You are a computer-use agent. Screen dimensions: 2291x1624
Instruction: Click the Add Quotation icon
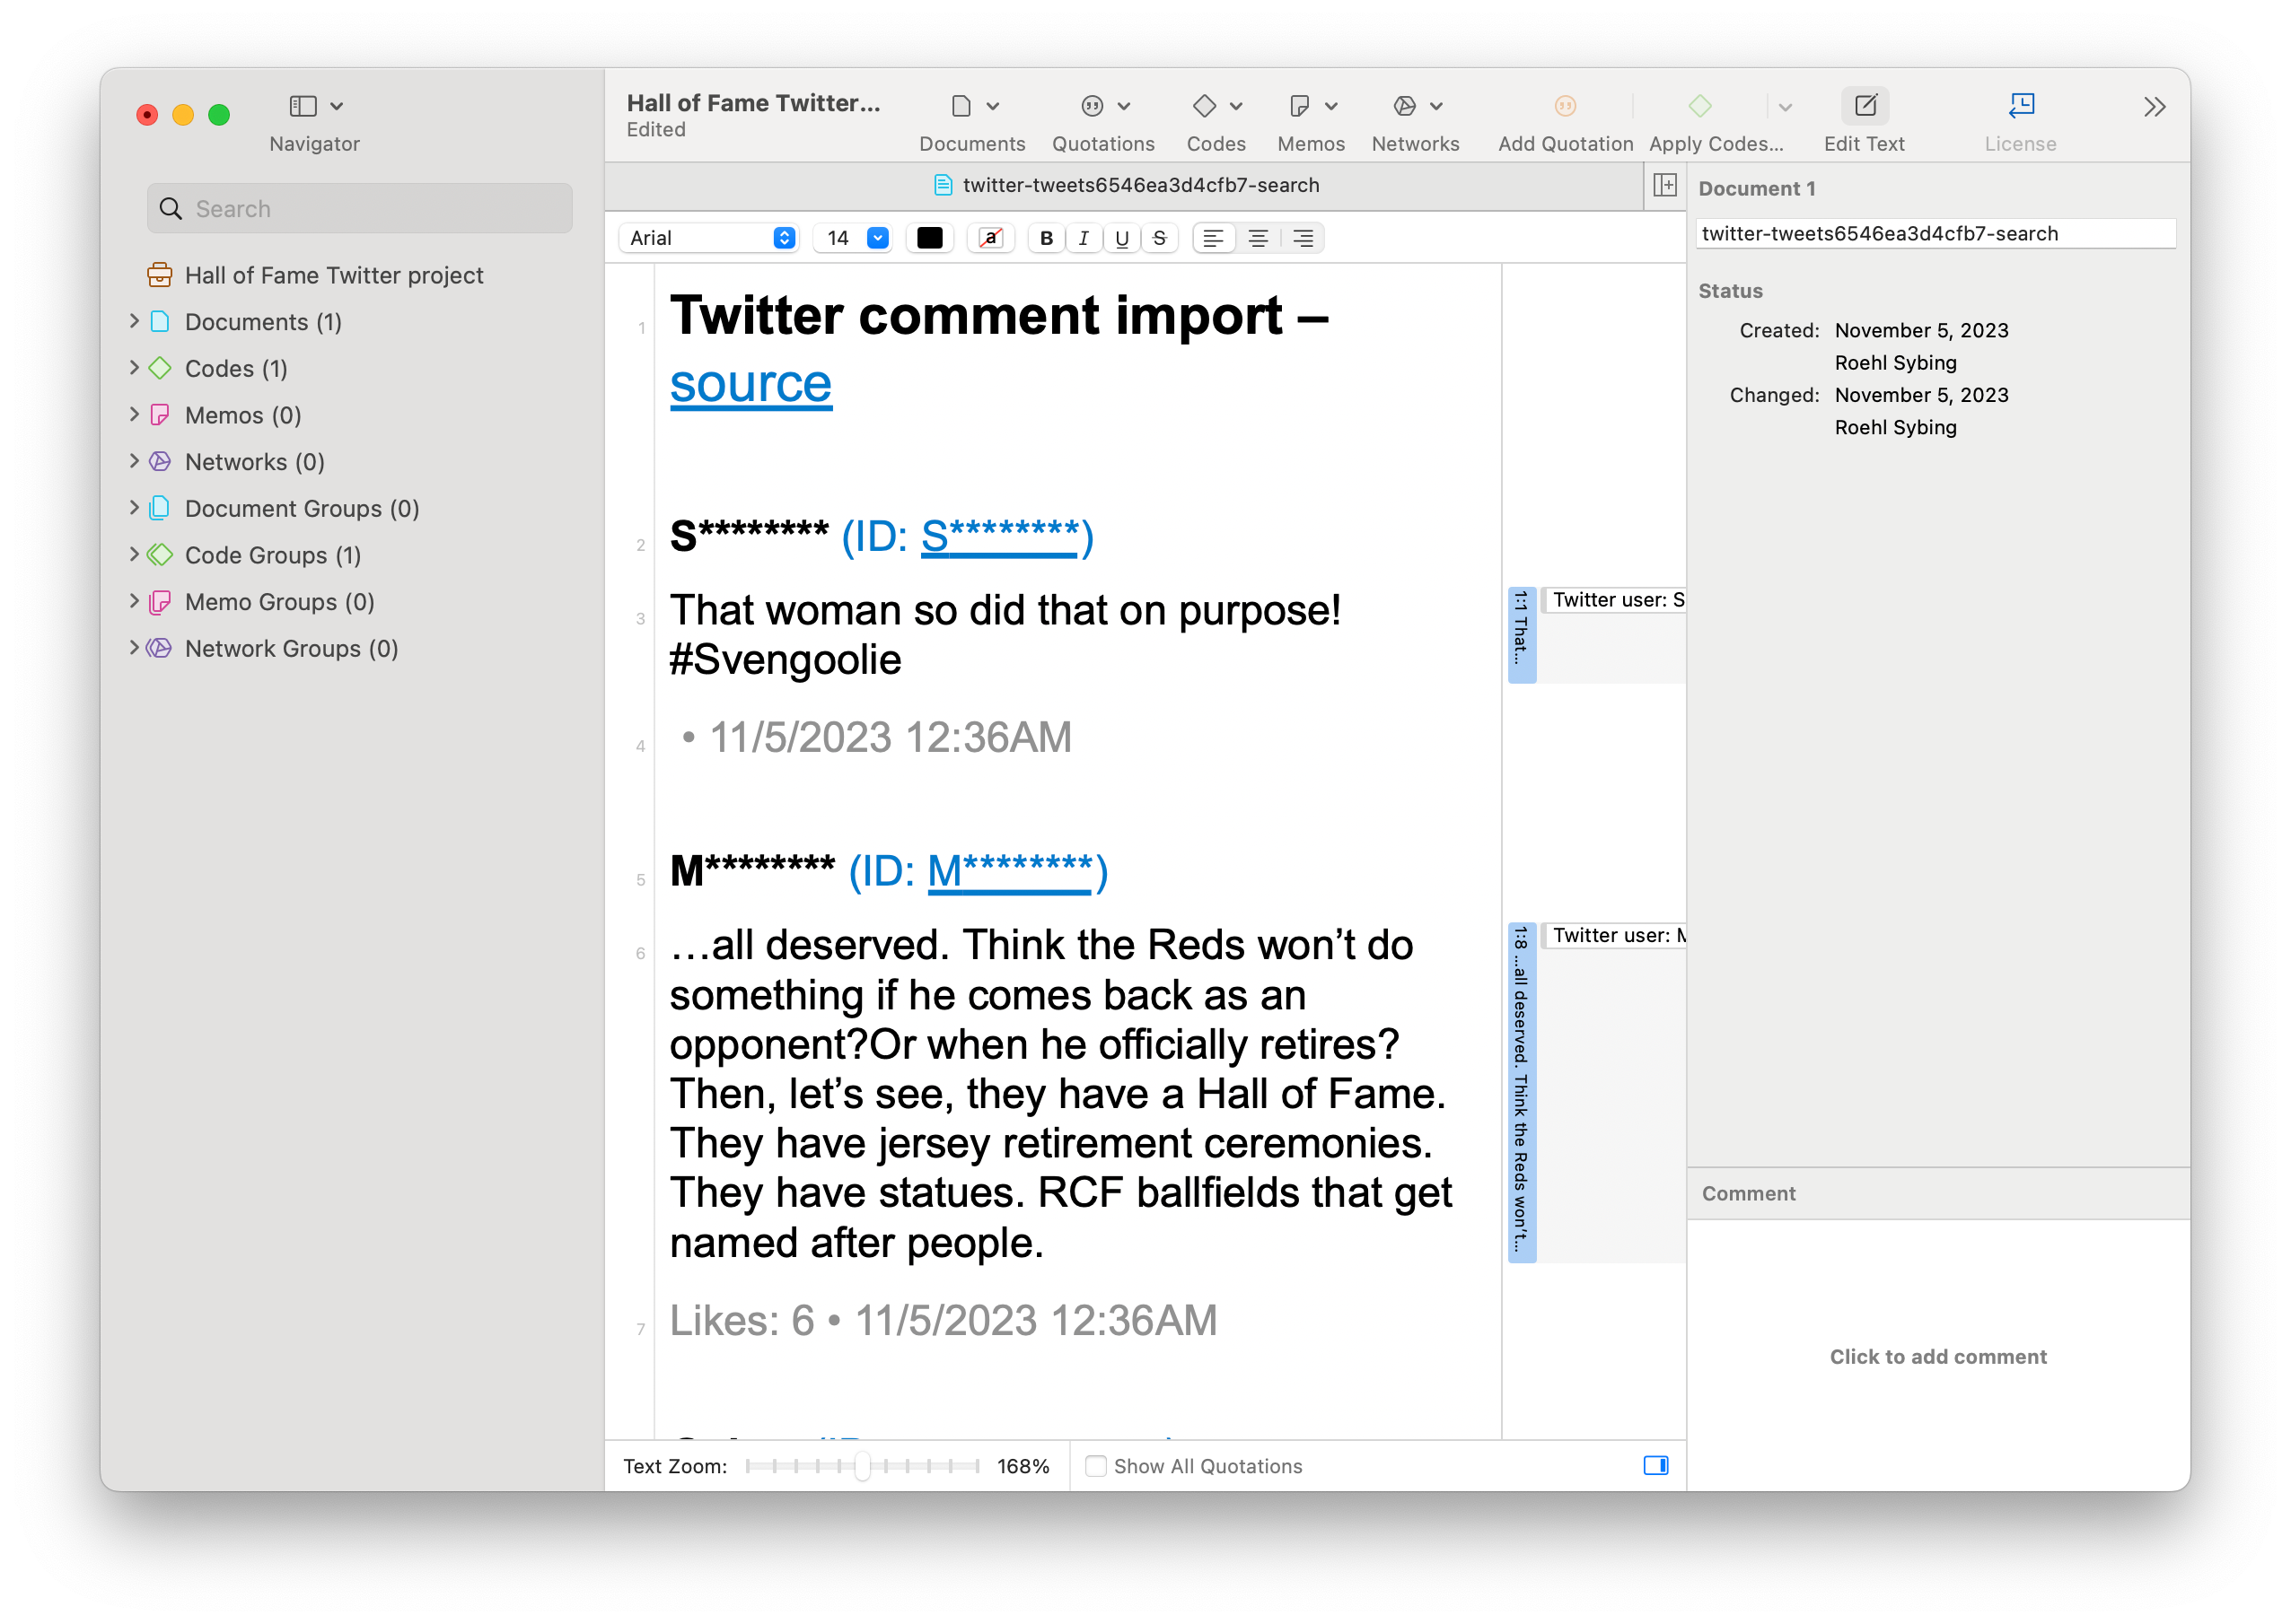click(1565, 106)
